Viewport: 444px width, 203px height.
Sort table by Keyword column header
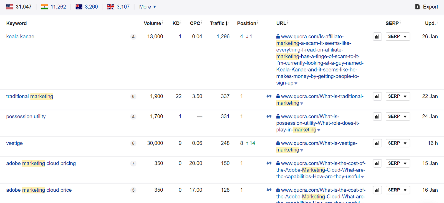(16, 23)
